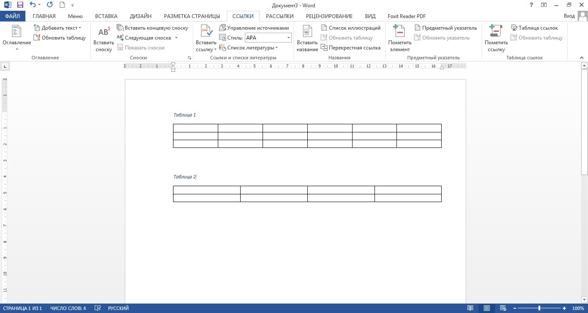Viewport: 588px width, 313px height.
Task: Switch to Read Mode view icon
Action: tap(470, 308)
